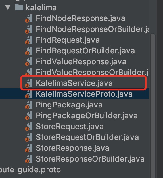Collapse the kalelima folder arrow
The height and width of the screenshot is (178, 163).
click(8, 7)
